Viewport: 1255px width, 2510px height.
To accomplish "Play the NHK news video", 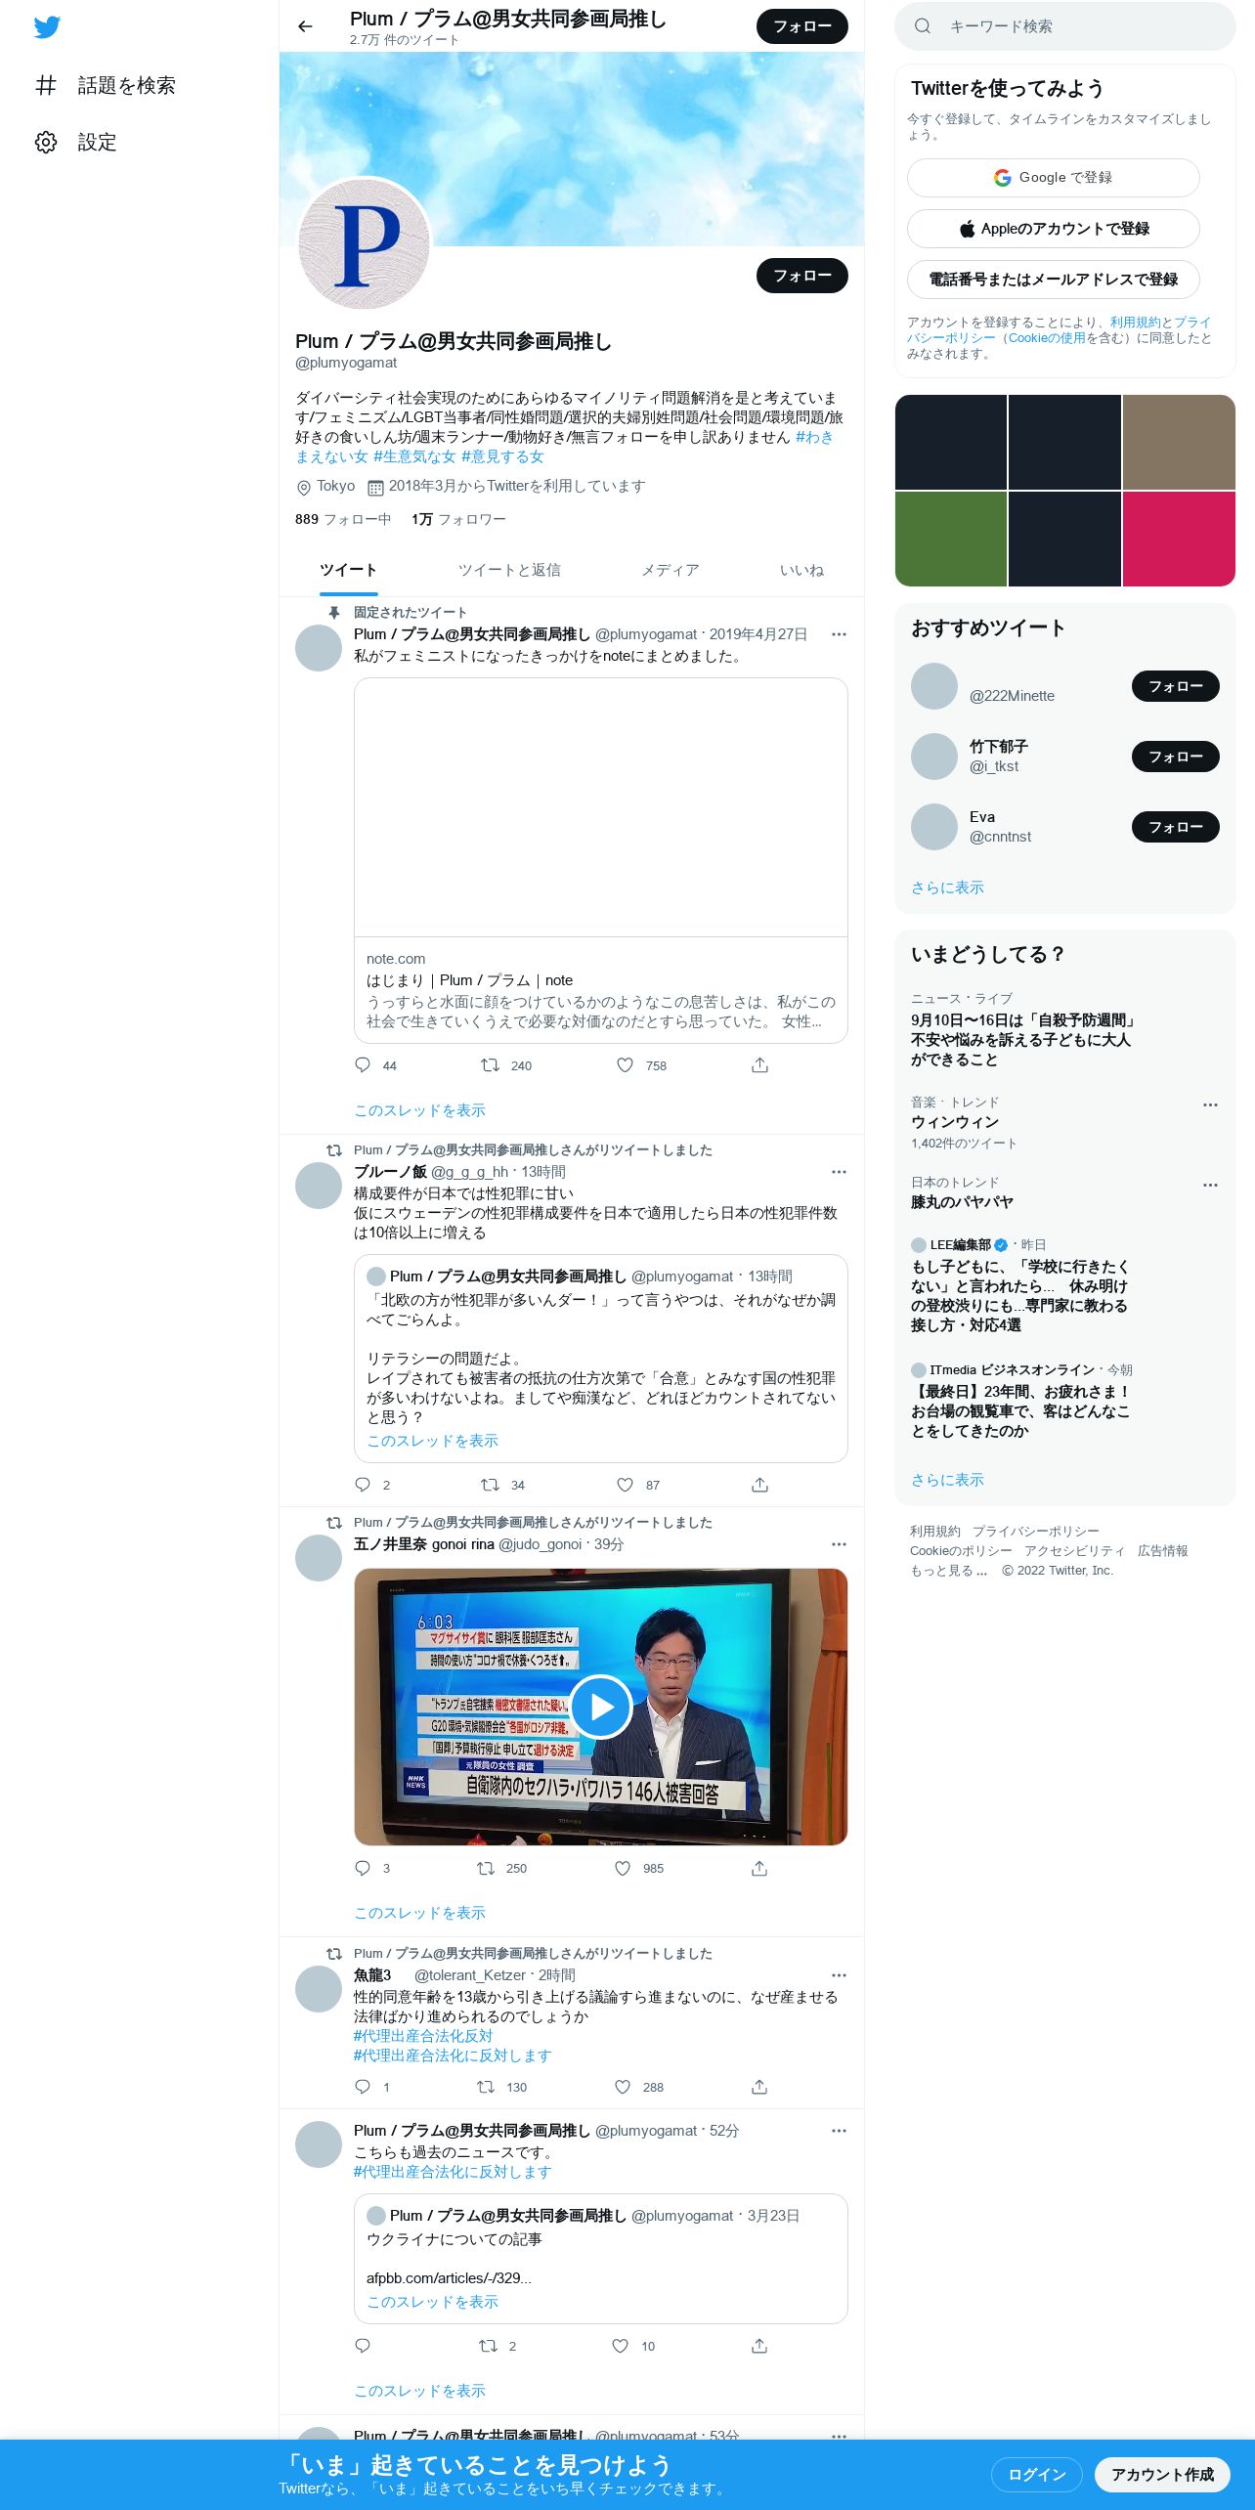I will coord(600,1707).
